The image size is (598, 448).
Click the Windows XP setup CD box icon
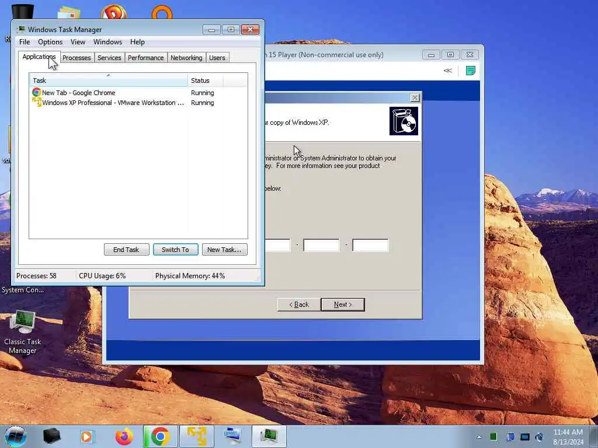(x=404, y=121)
